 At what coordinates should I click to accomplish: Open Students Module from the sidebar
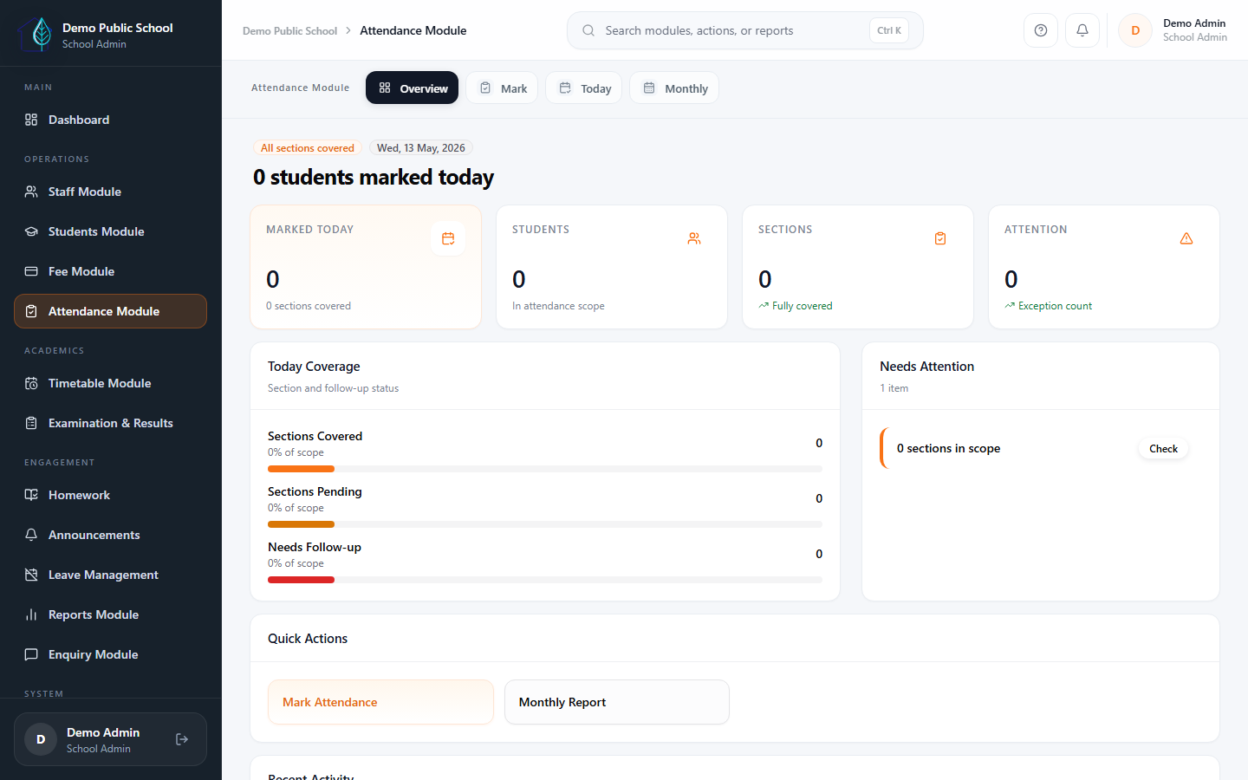coord(110,231)
